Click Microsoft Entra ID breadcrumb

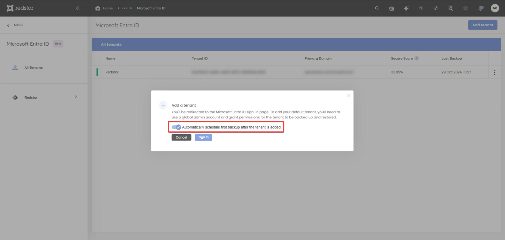[151, 8]
